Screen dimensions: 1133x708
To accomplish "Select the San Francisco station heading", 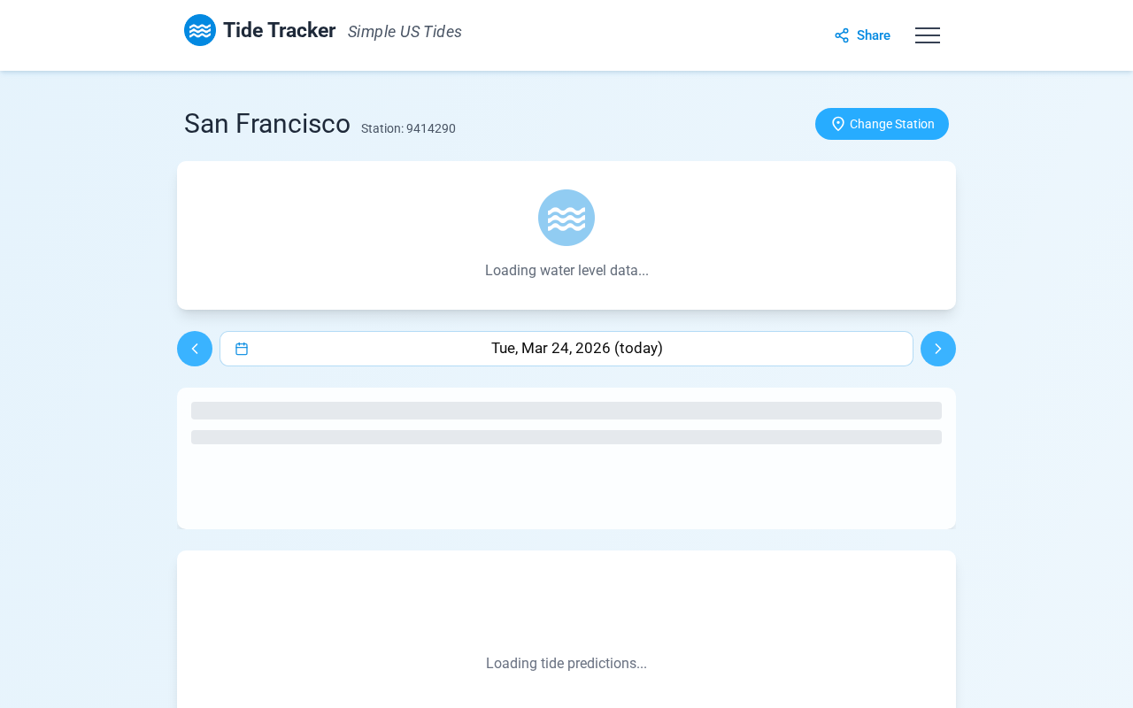I will 267,124.
